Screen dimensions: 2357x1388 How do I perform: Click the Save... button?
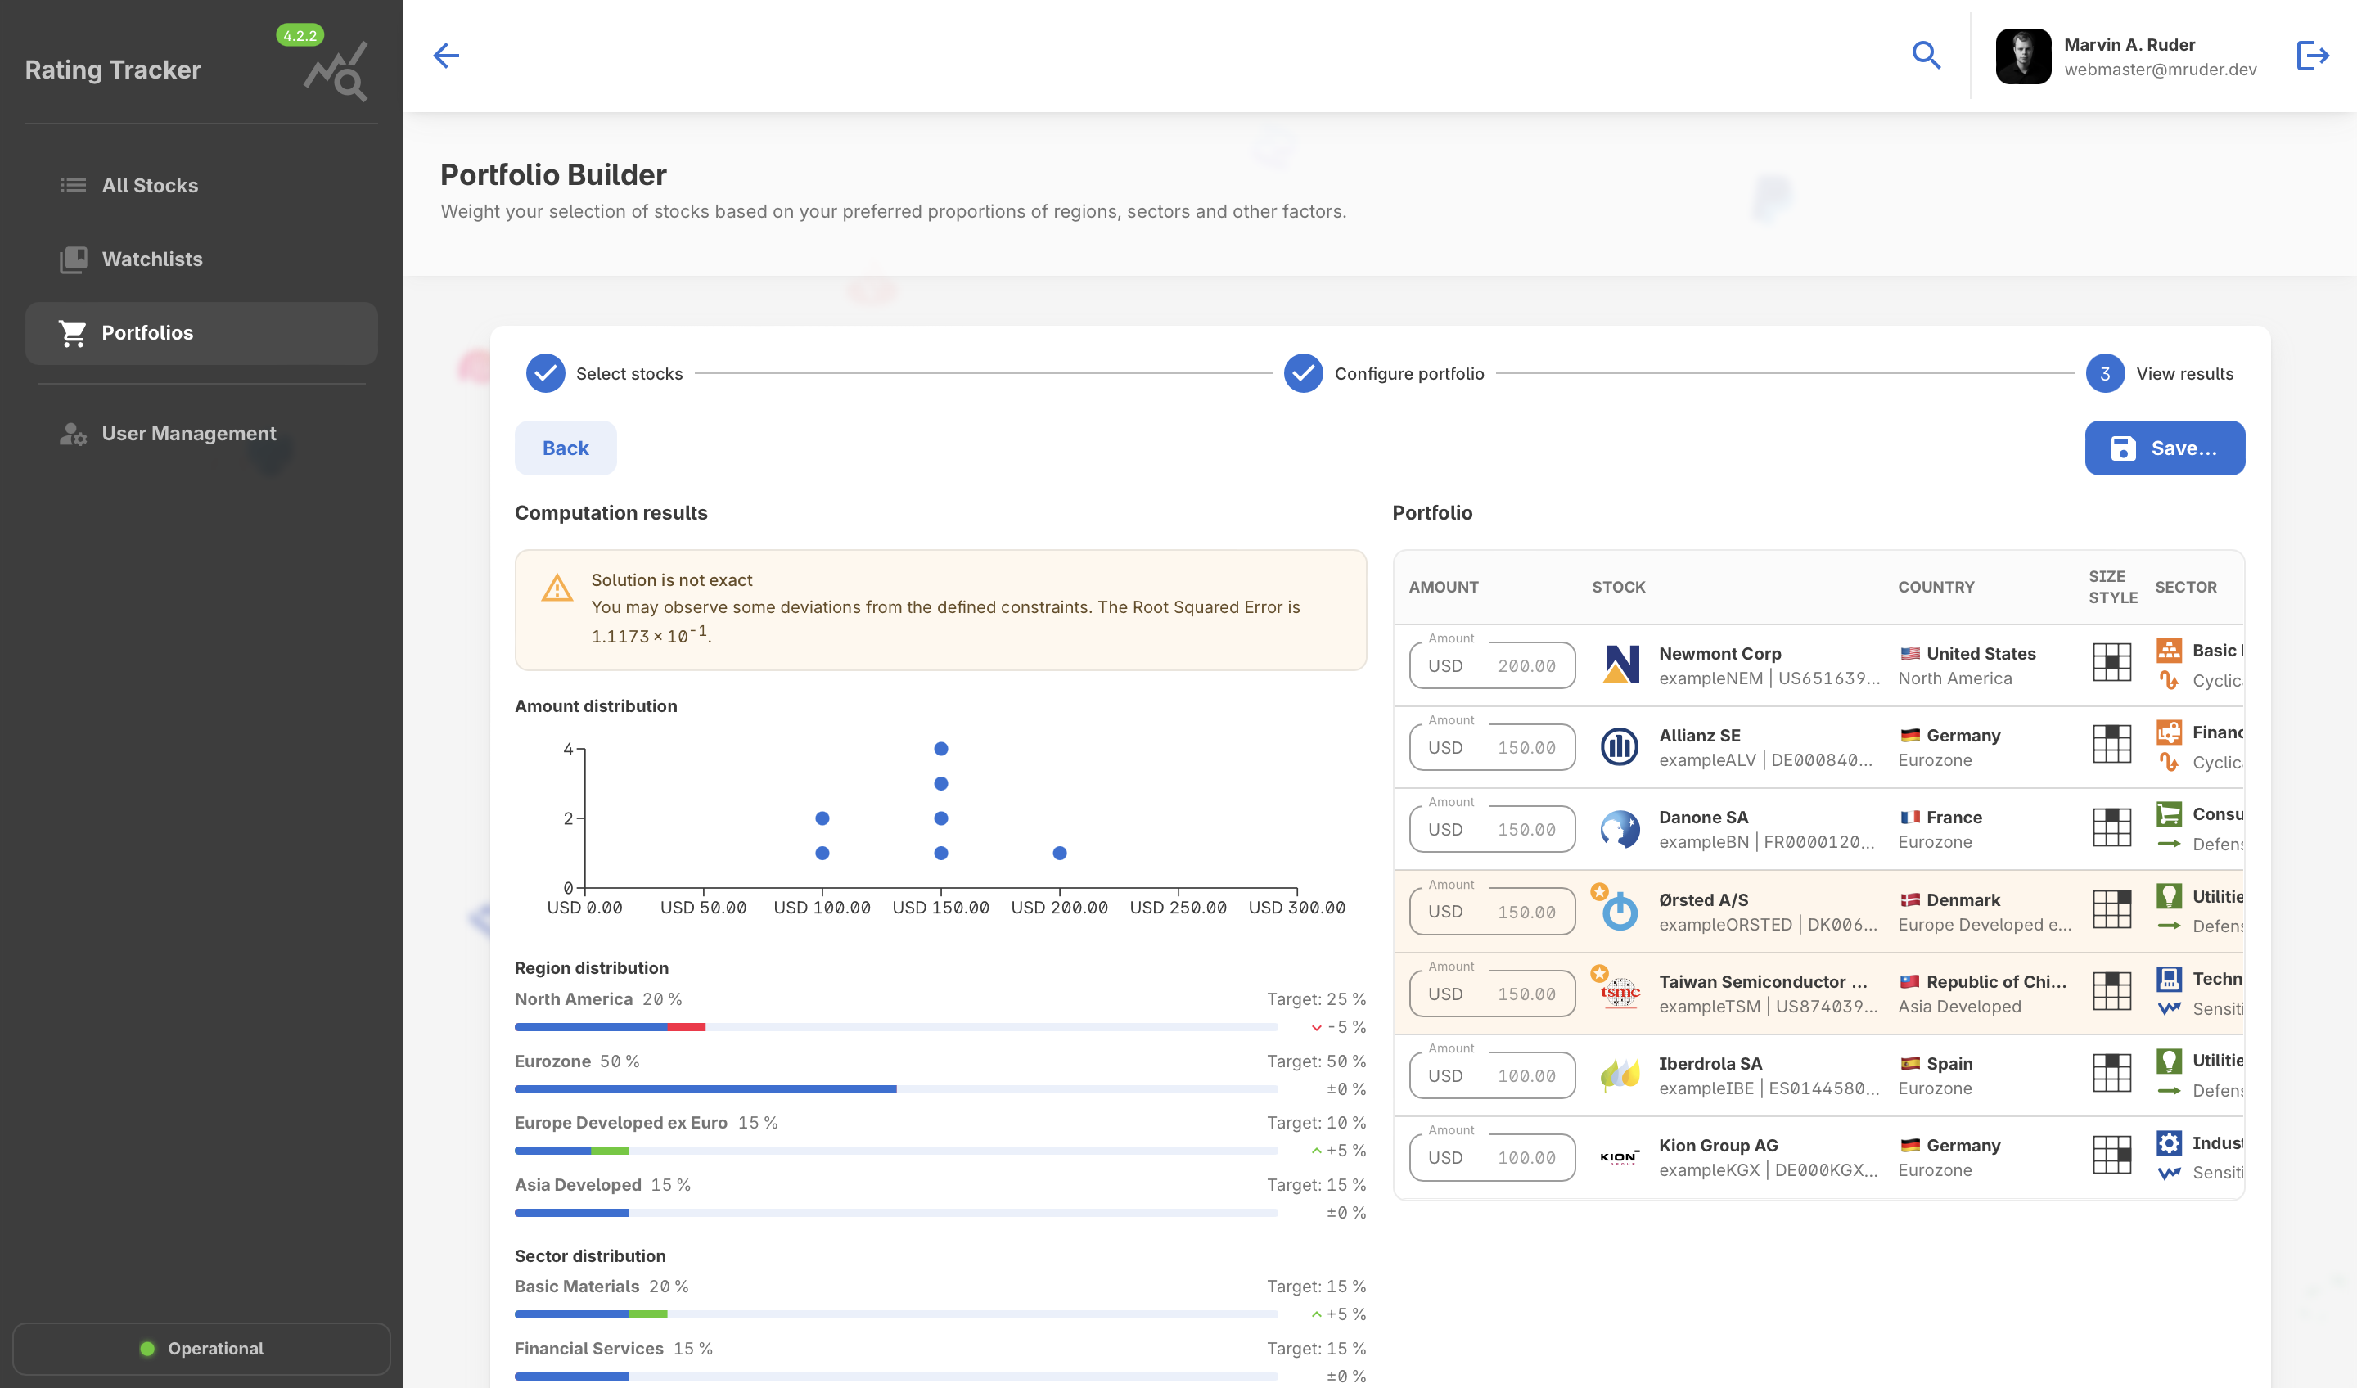pos(2165,448)
